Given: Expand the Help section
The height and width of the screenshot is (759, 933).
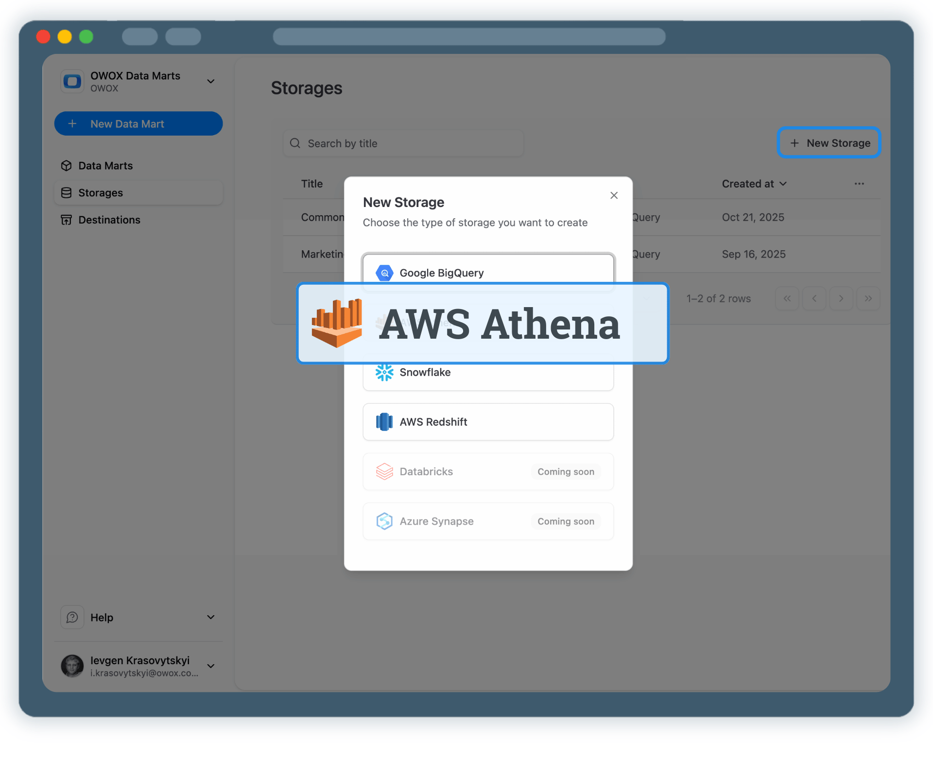Looking at the screenshot, I should coord(210,617).
